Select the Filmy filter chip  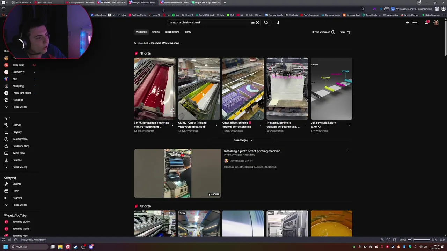point(188,32)
